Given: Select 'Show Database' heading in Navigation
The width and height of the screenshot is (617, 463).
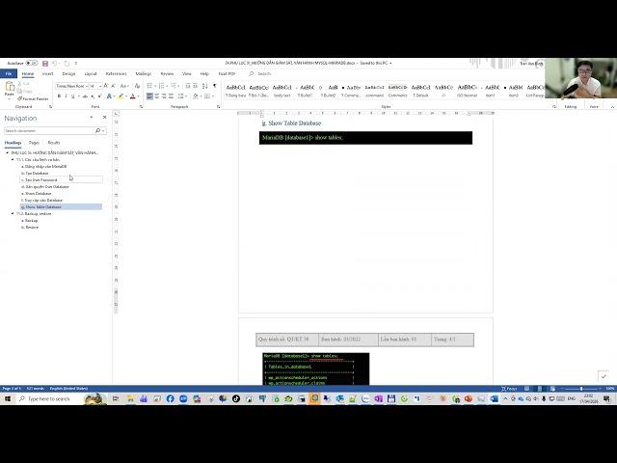Looking at the screenshot, I should [37, 193].
